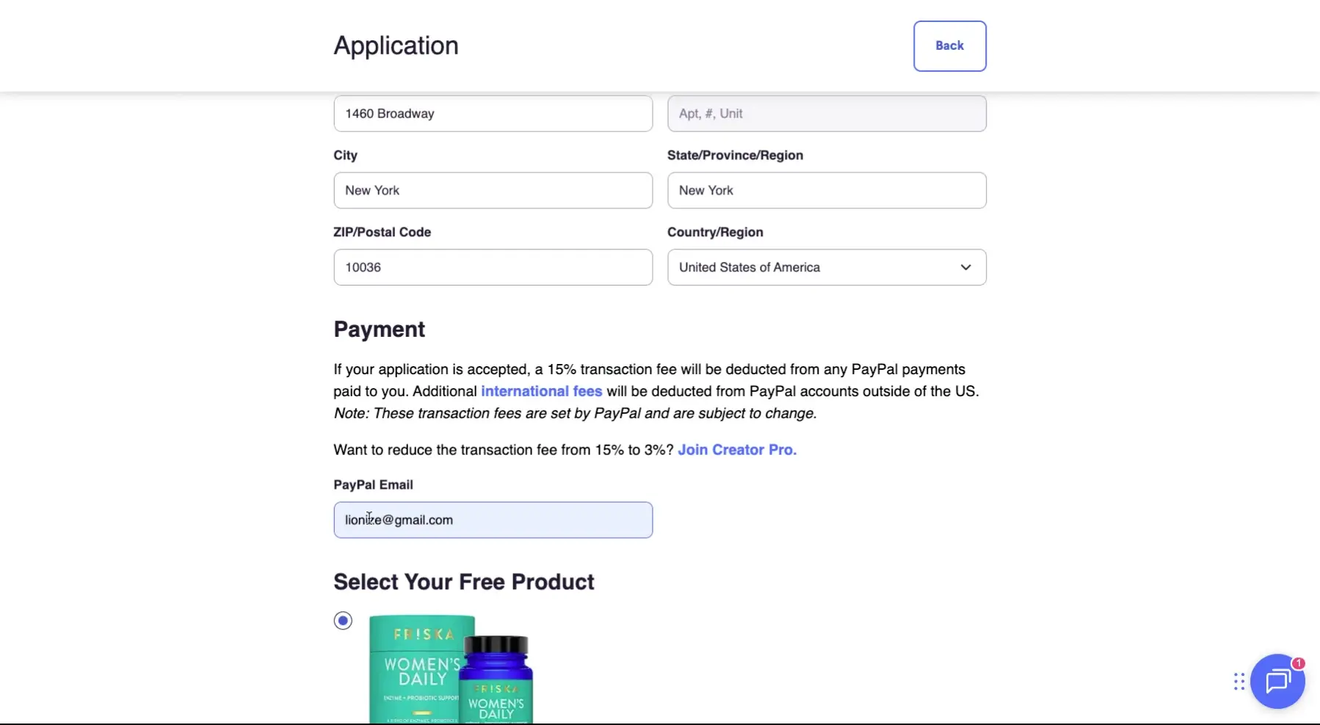Viewport: 1320px width, 725px height.
Task: Open the international fees link
Action: tap(541, 391)
